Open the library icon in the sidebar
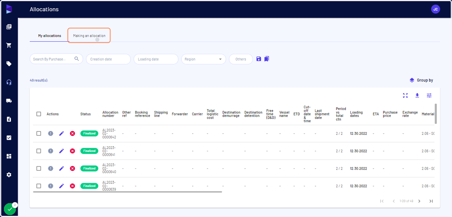Image resolution: width=452 pixels, height=217 pixels. [9, 27]
